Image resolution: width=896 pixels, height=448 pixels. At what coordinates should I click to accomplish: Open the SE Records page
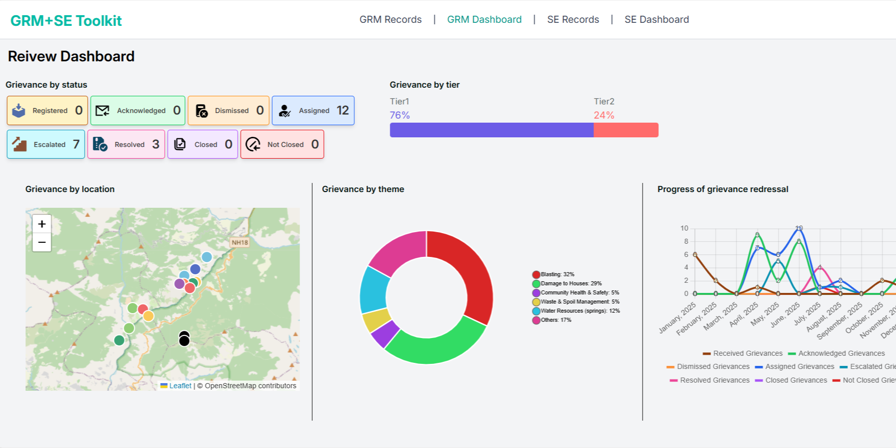point(573,19)
